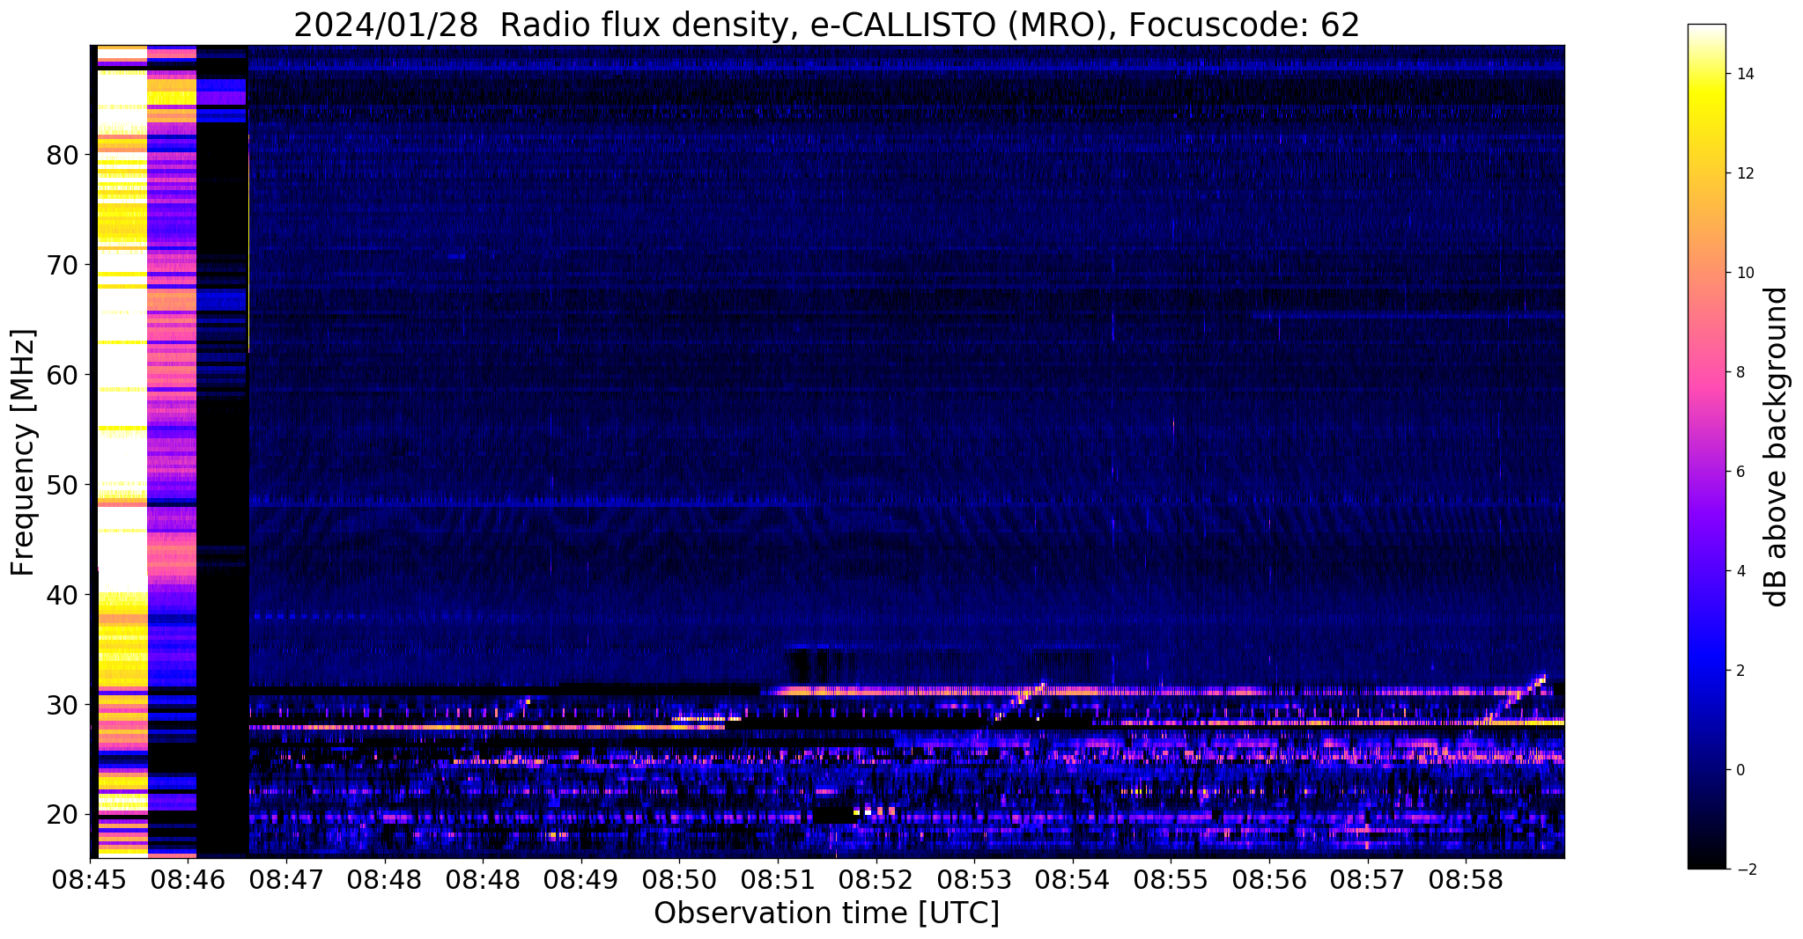Screen dimensions: 1803x939
Task: Select the 70 MHz frequency tick label
Action: point(63,265)
